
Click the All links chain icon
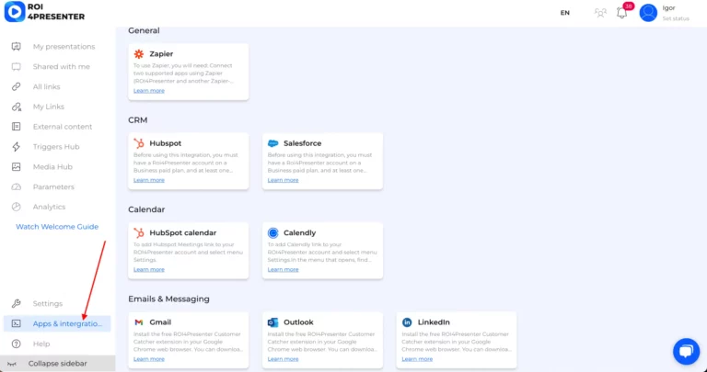tap(17, 86)
